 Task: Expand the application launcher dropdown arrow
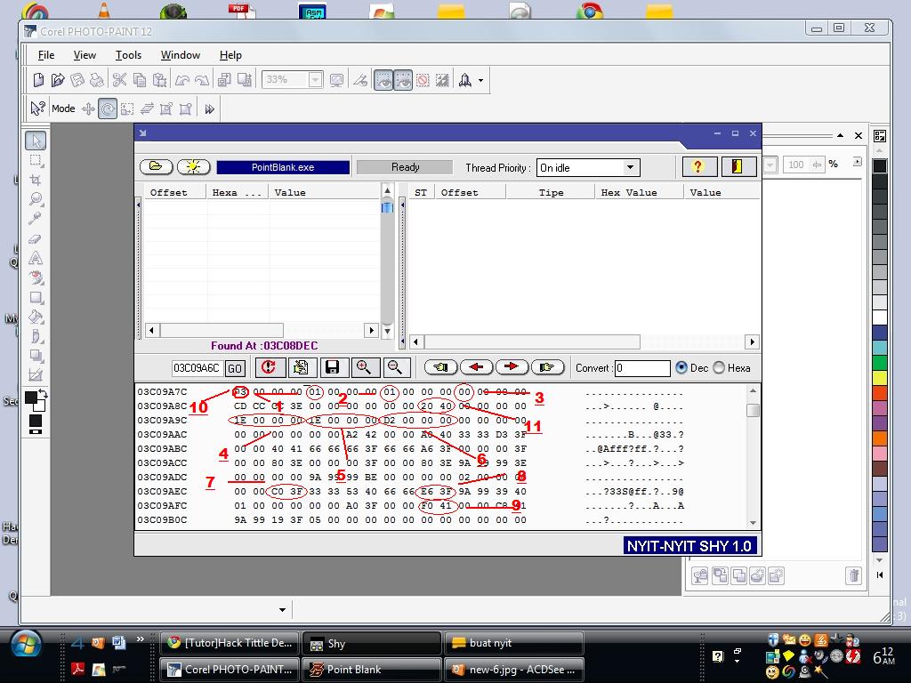481,80
